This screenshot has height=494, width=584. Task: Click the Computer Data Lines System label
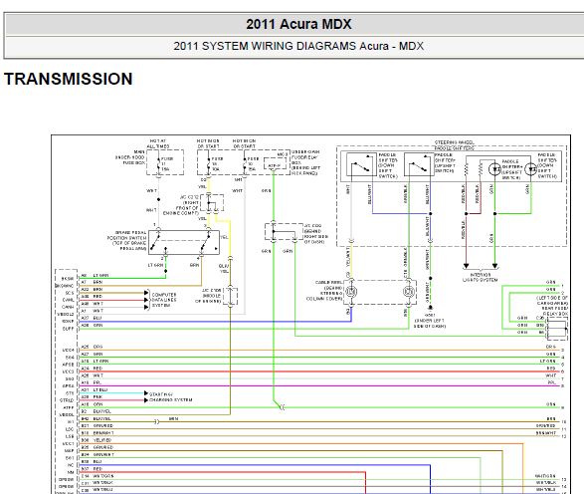(164, 300)
